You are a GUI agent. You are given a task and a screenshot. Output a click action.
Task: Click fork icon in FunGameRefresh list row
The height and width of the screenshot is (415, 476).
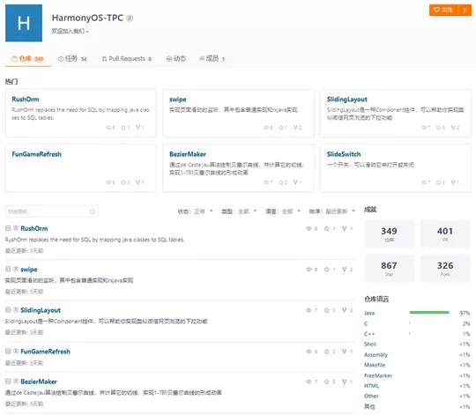(x=345, y=352)
